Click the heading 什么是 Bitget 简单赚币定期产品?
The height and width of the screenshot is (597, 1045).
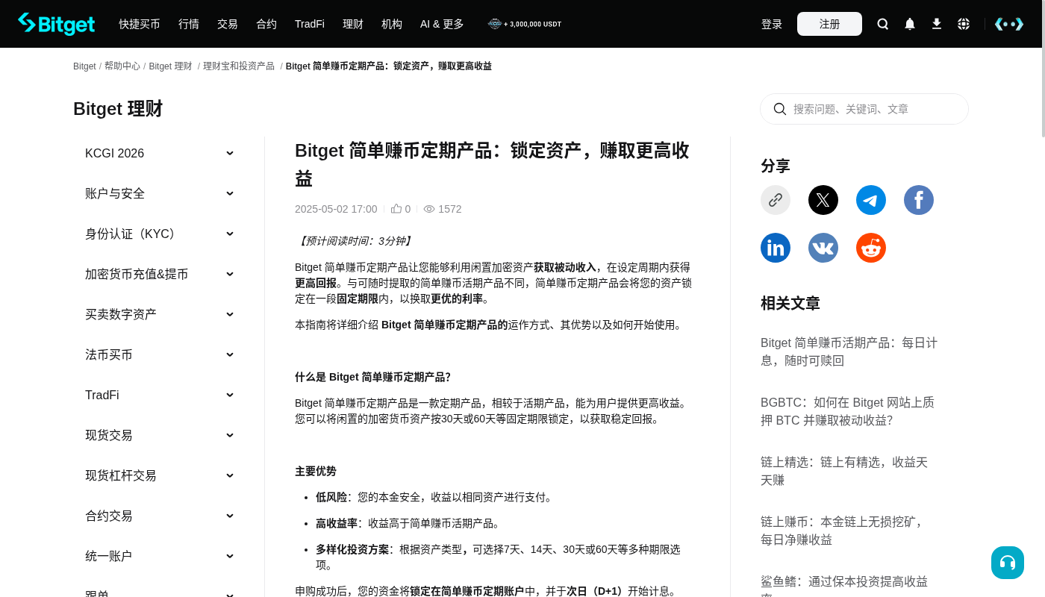click(x=372, y=377)
